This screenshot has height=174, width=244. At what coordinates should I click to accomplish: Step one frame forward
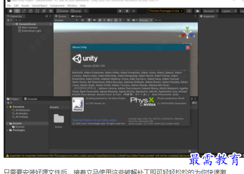tap(134, 11)
